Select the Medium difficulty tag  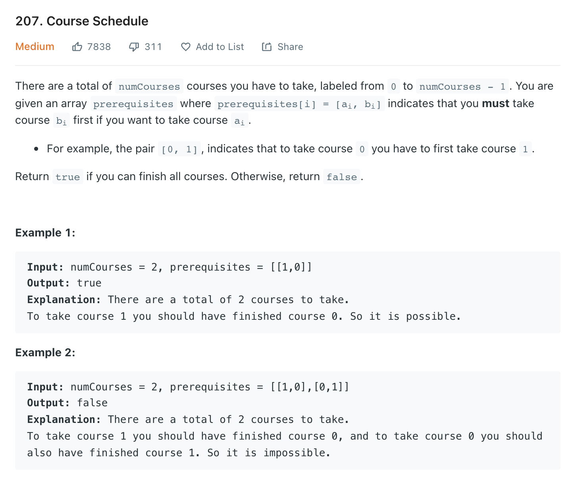click(35, 46)
